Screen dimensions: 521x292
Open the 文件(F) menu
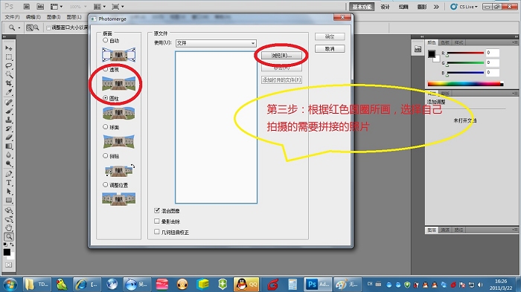pos(13,17)
